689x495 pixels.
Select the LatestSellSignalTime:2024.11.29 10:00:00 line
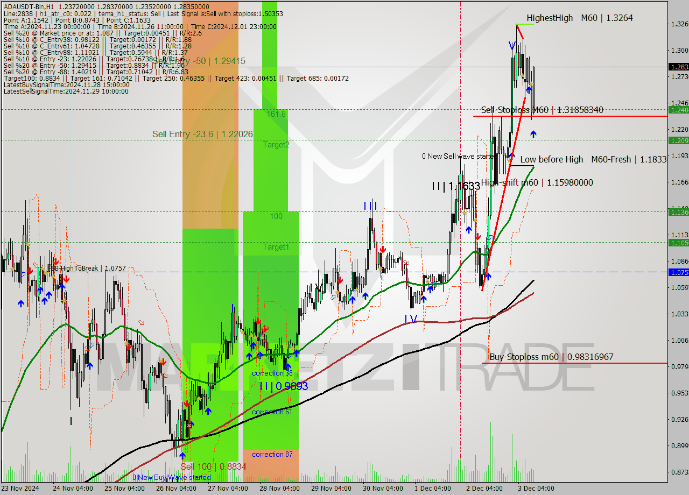[66, 91]
